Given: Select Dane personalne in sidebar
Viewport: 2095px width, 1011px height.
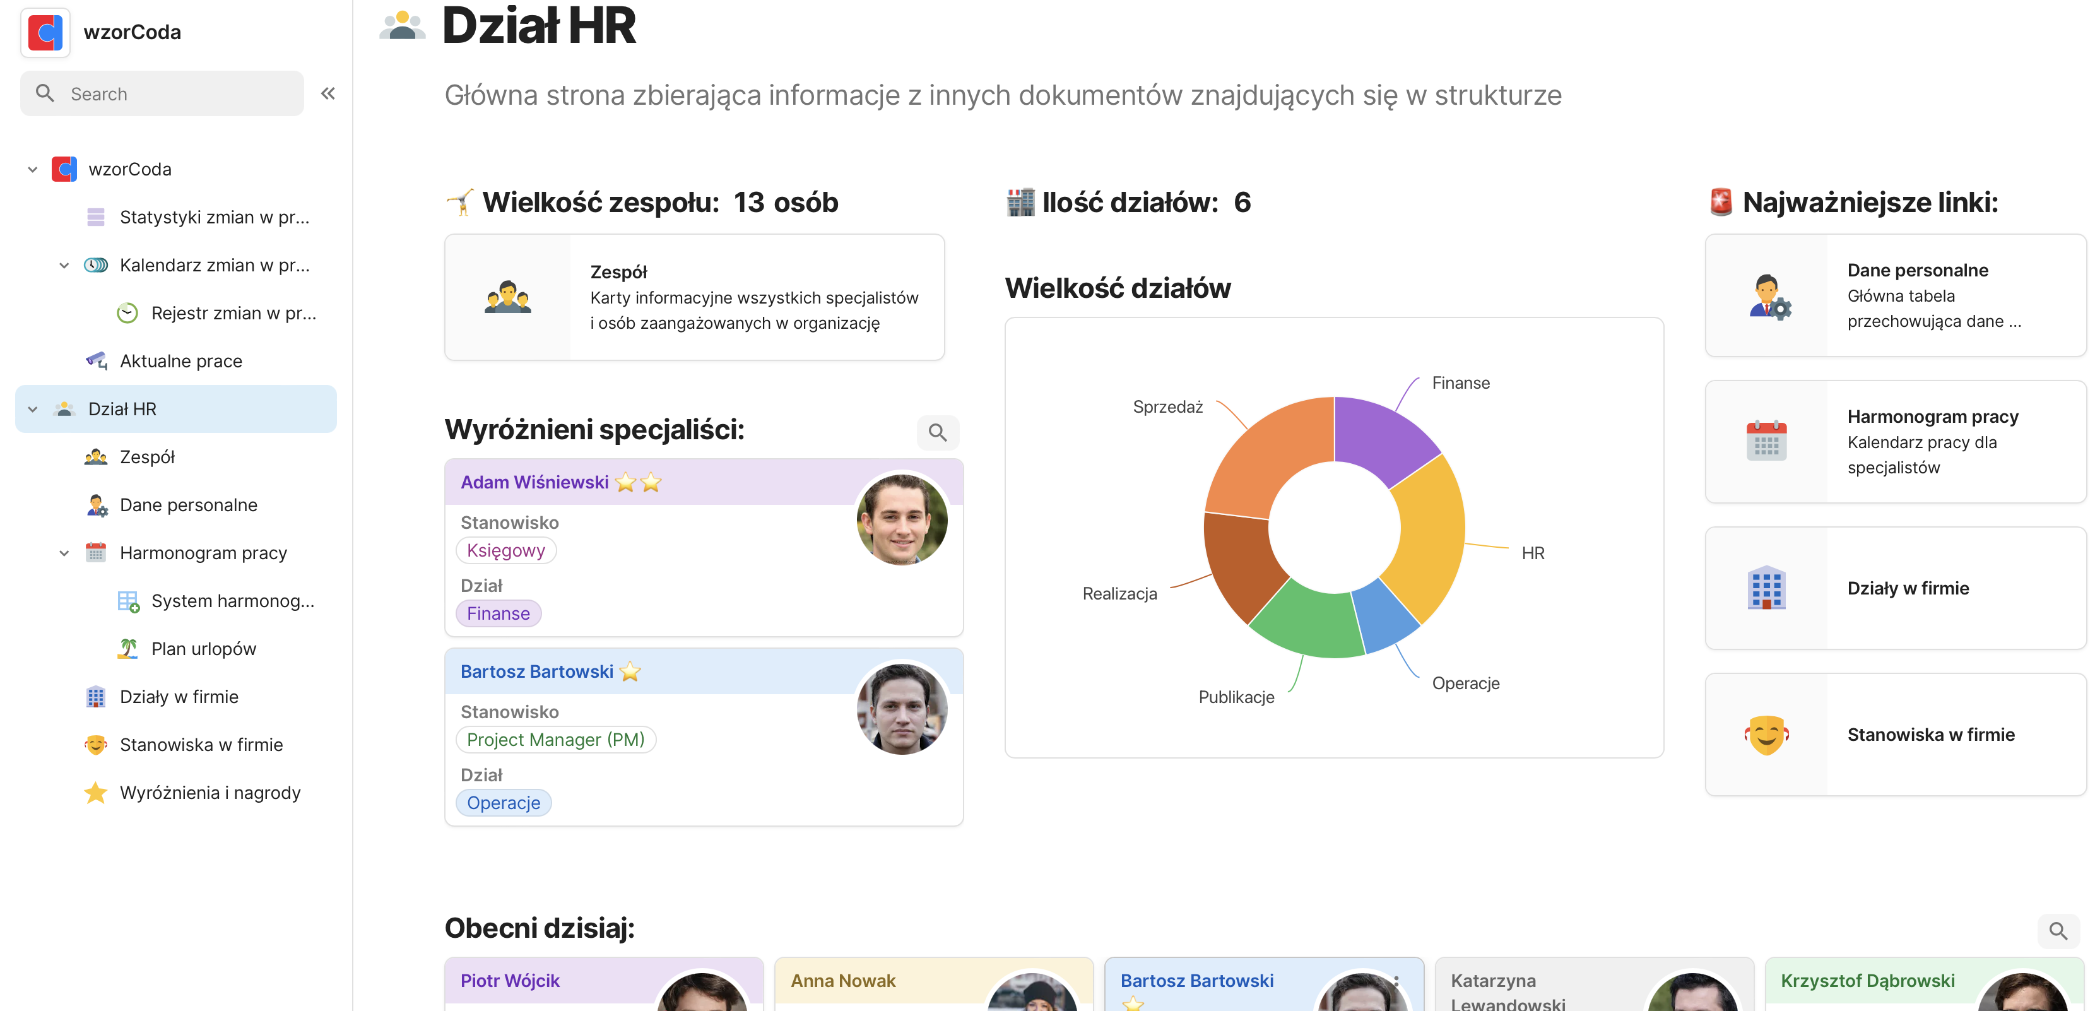Looking at the screenshot, I should point(188,504).
